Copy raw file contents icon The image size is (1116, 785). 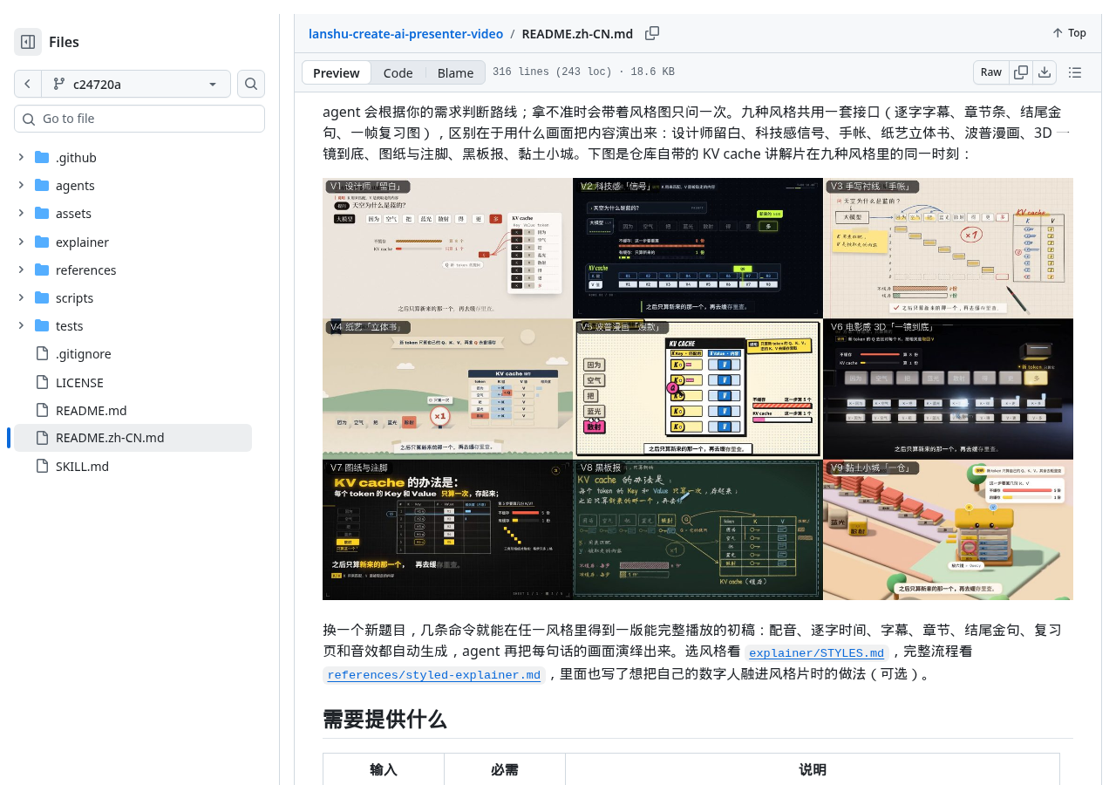click(x=1021, y=72)
